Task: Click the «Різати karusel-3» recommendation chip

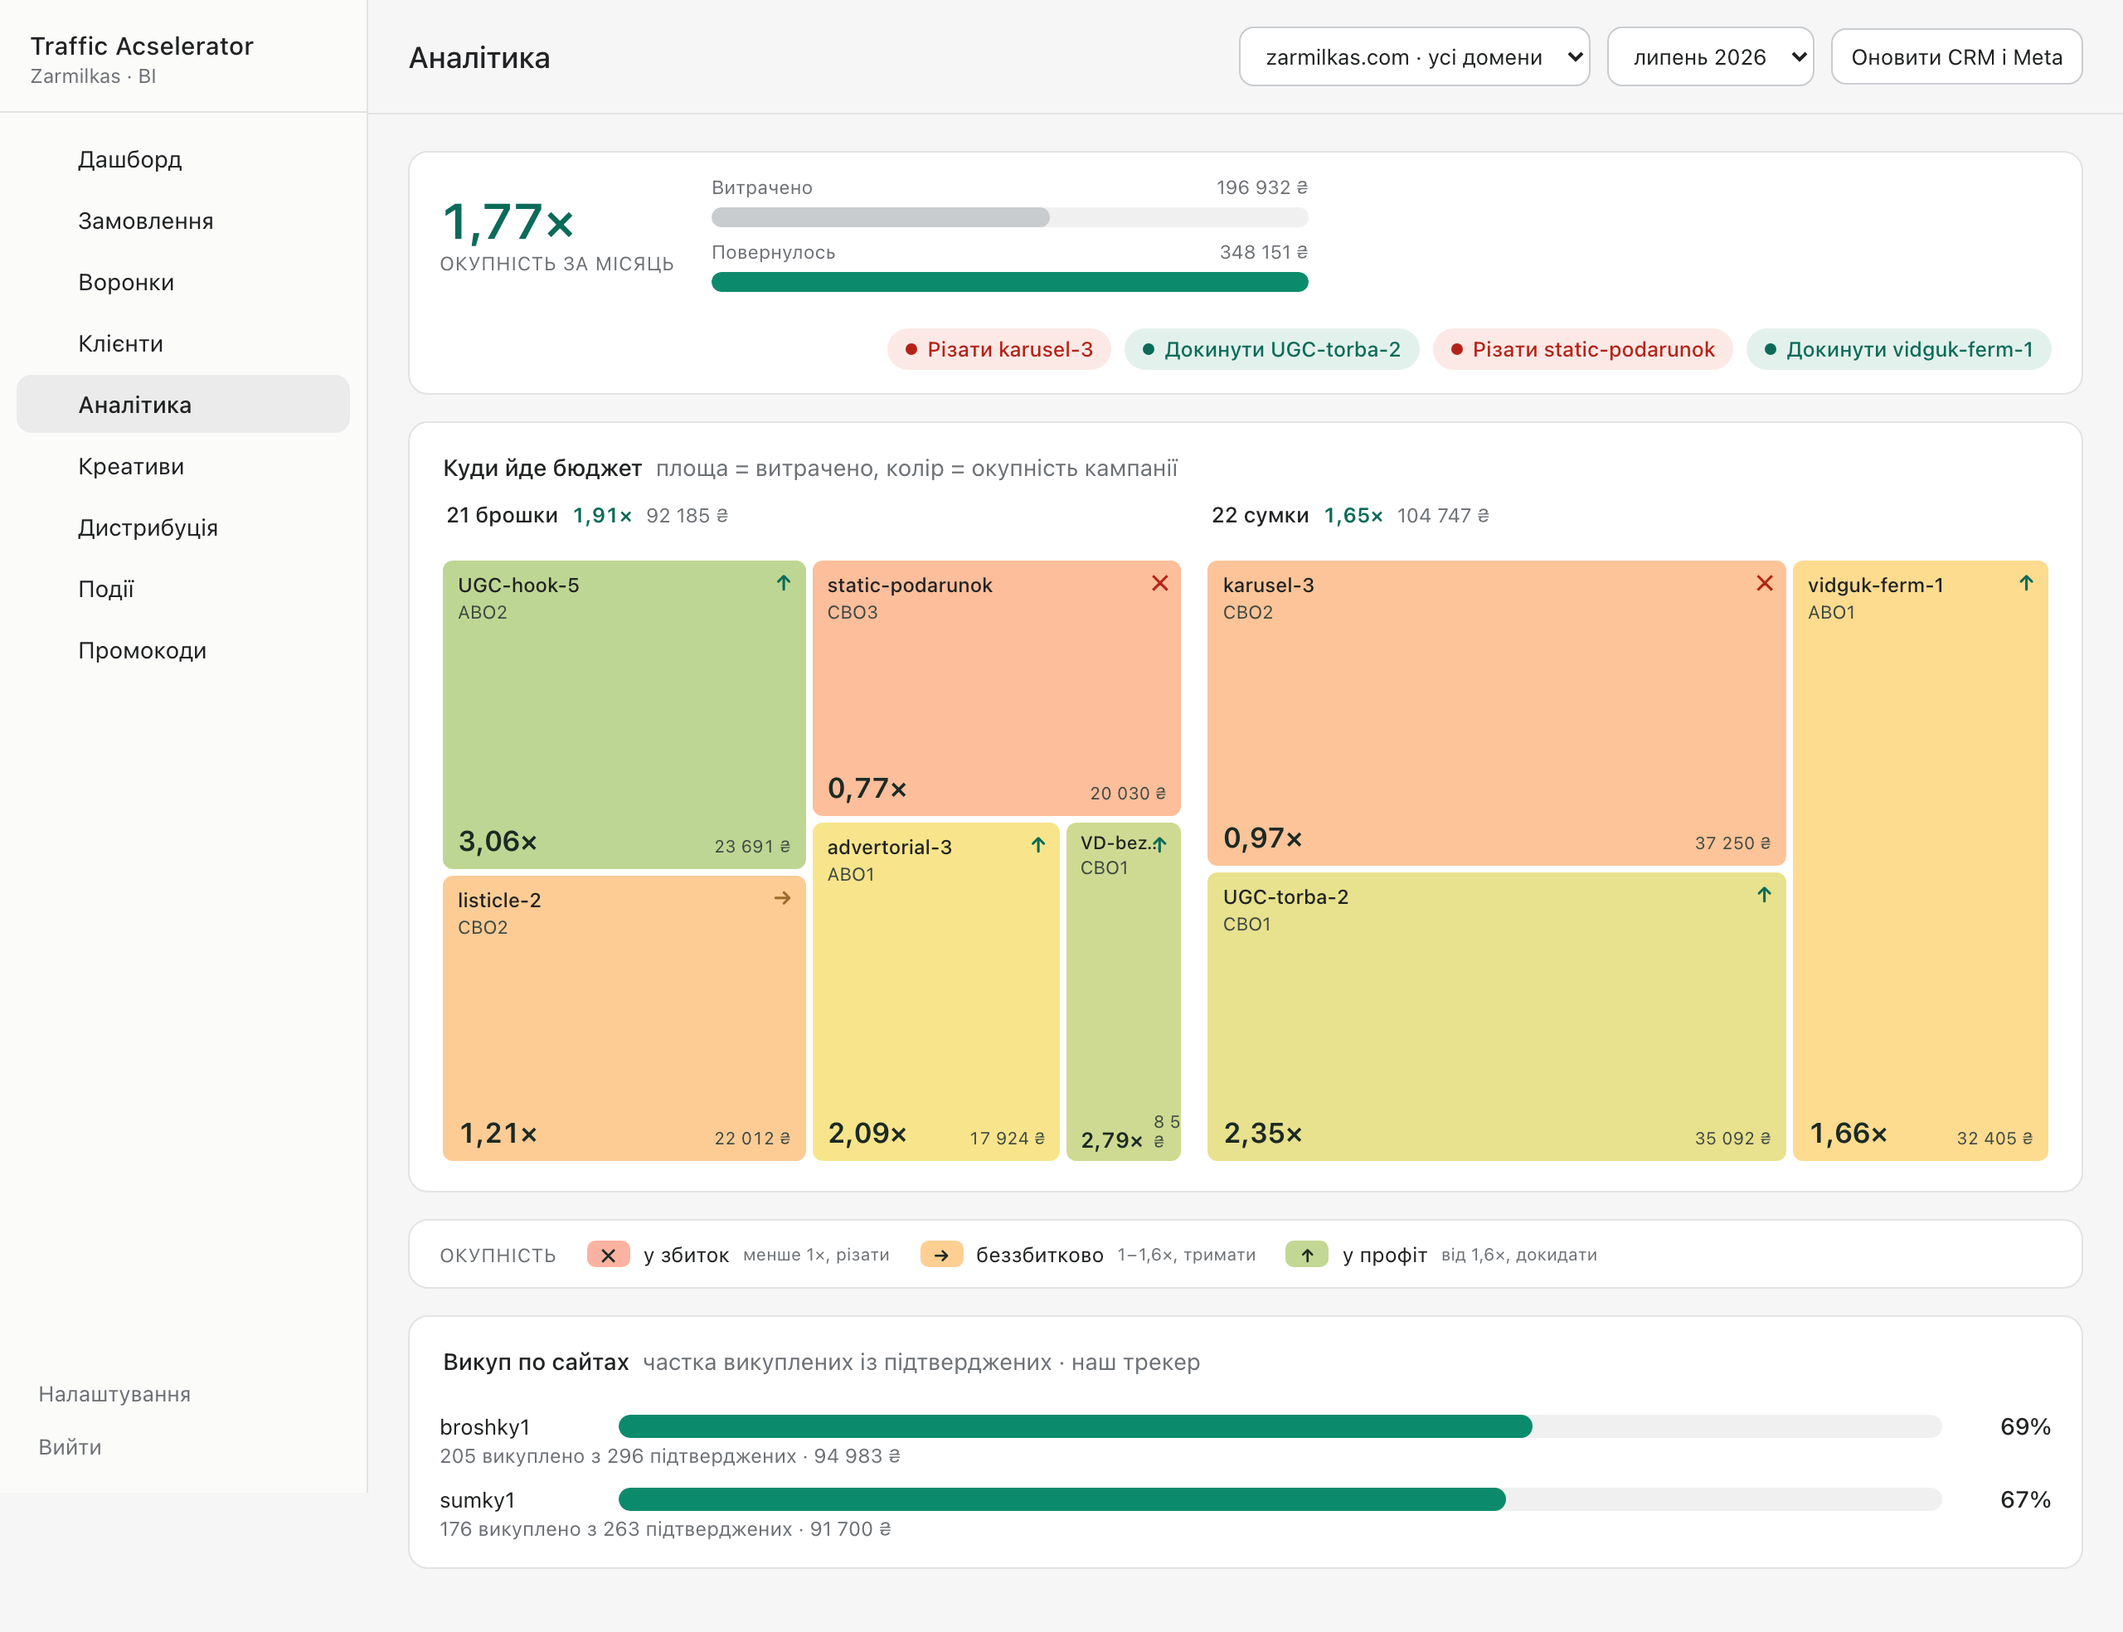Action: click(x=999, y=350)
